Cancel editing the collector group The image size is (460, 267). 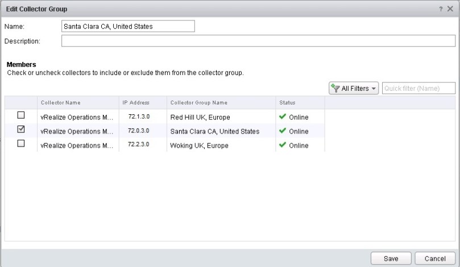click(435, 258)
